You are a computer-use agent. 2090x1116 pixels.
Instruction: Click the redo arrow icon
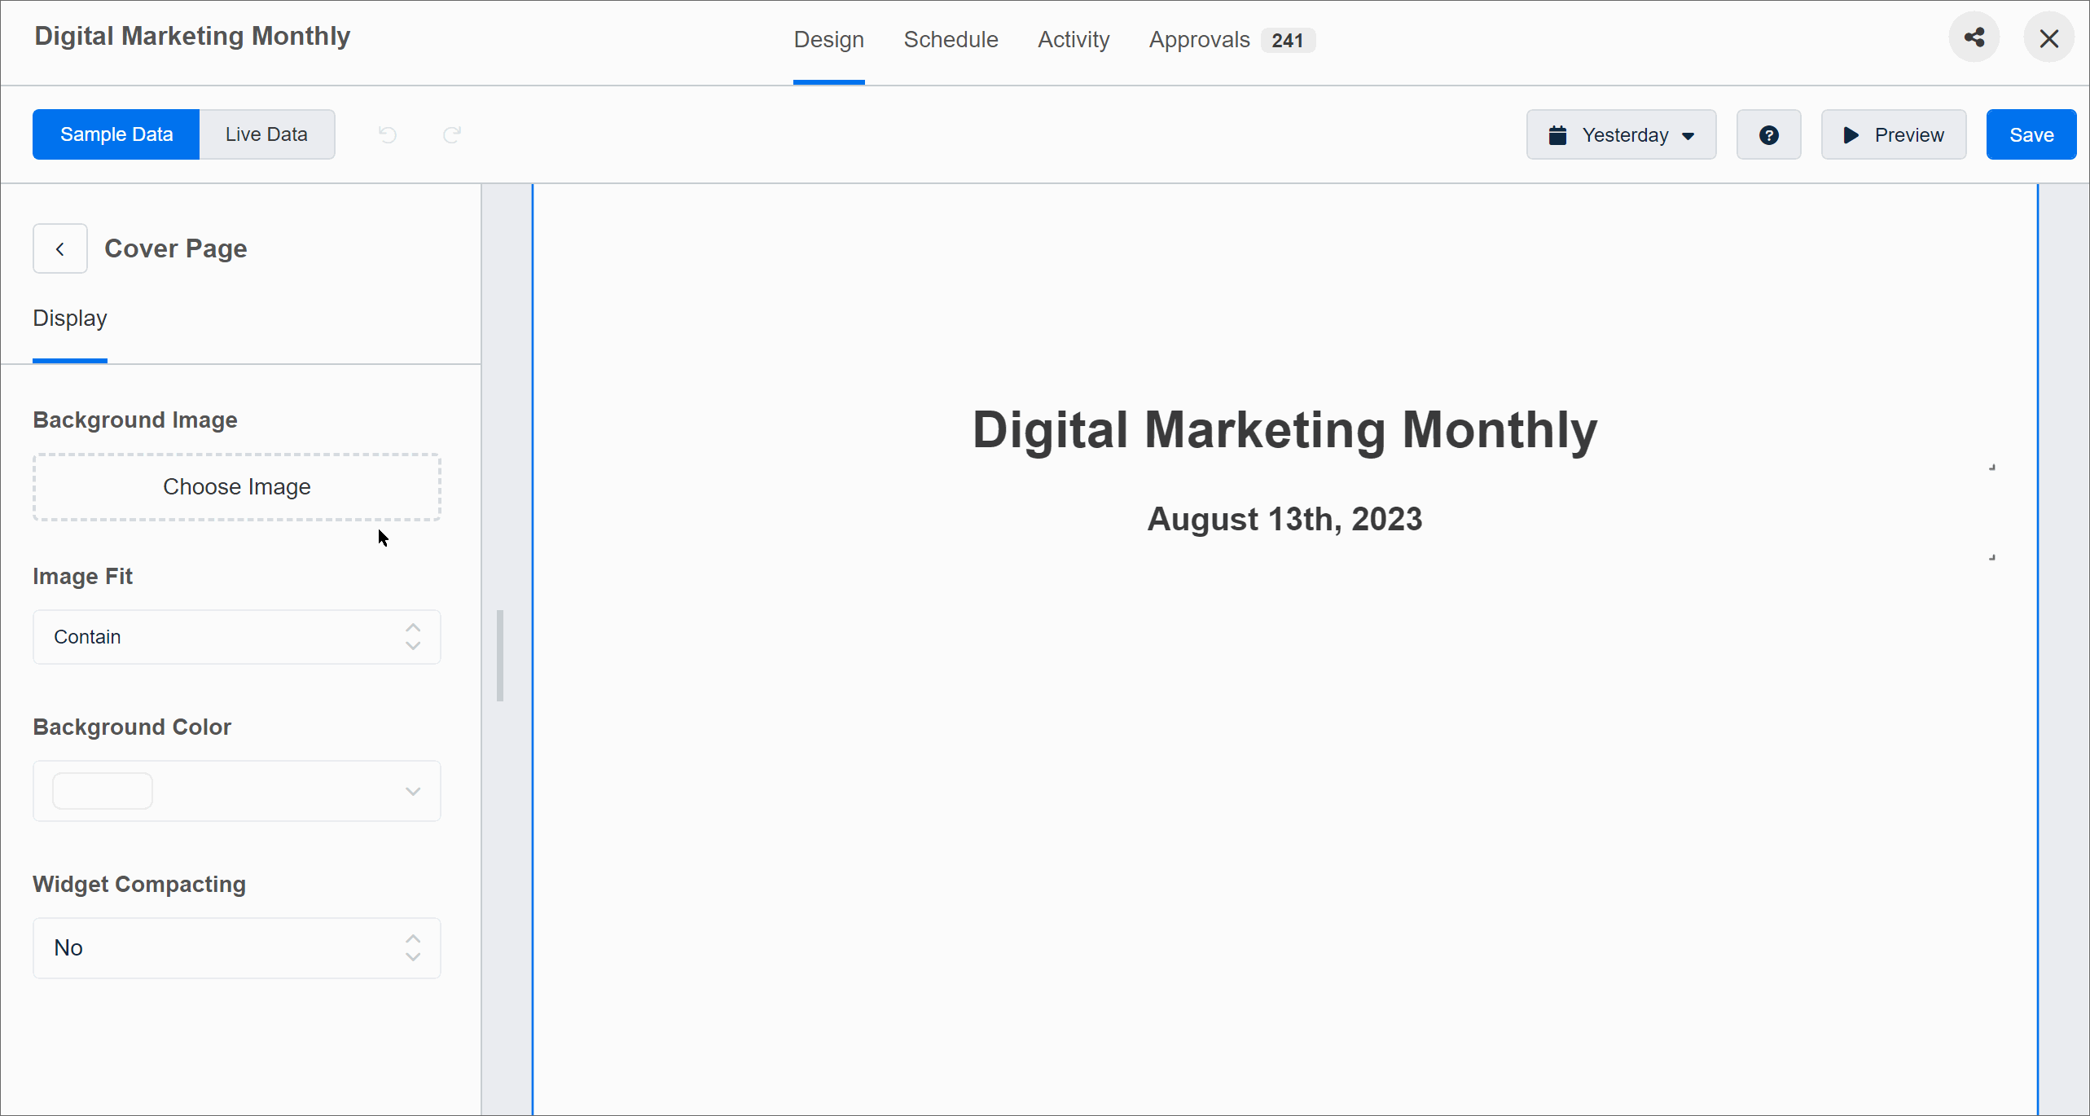452,134
